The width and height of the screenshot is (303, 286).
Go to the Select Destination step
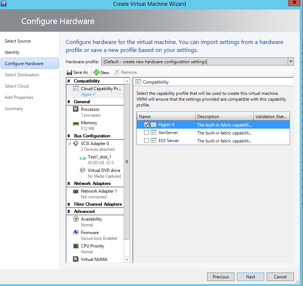tap(22, 75)
